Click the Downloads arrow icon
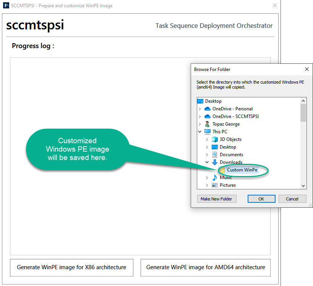Screen dimensions: 313x286 click(215, 162)
